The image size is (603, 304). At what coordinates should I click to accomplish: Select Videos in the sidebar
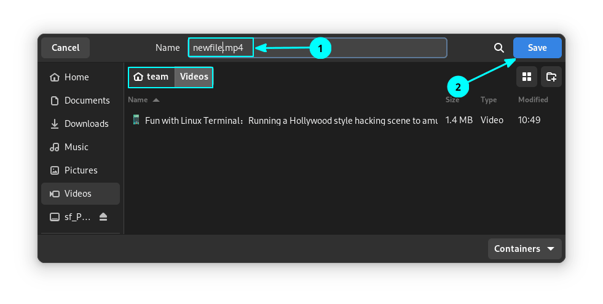[x=81, y=194]
